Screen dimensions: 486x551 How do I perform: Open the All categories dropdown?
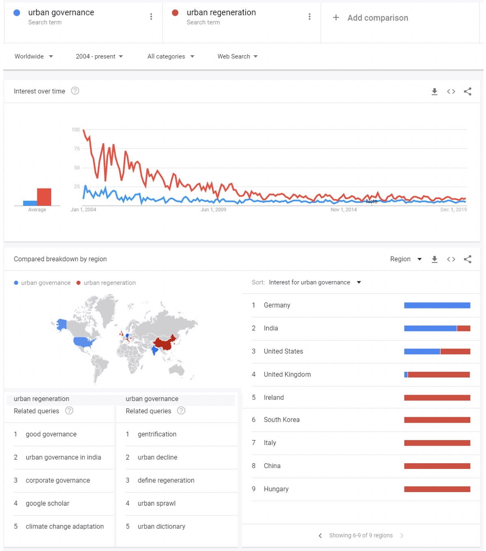click(x=171, y=56)
